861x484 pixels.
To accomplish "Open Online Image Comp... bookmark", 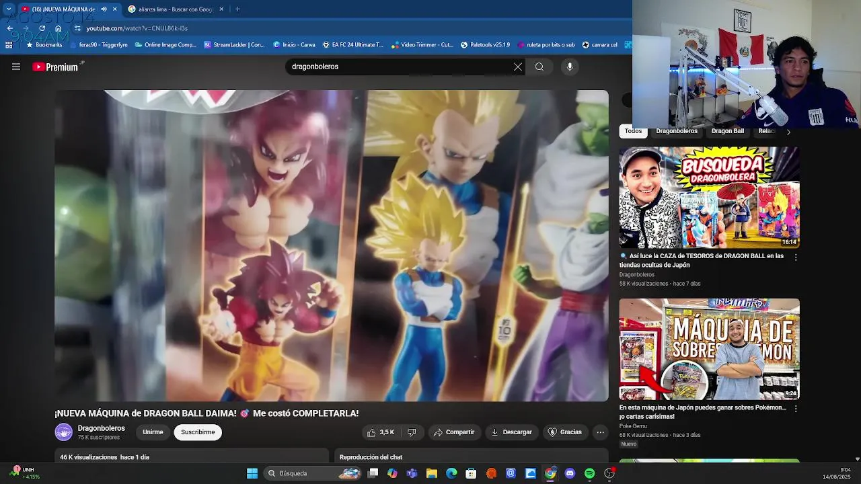I will (165, 45).
